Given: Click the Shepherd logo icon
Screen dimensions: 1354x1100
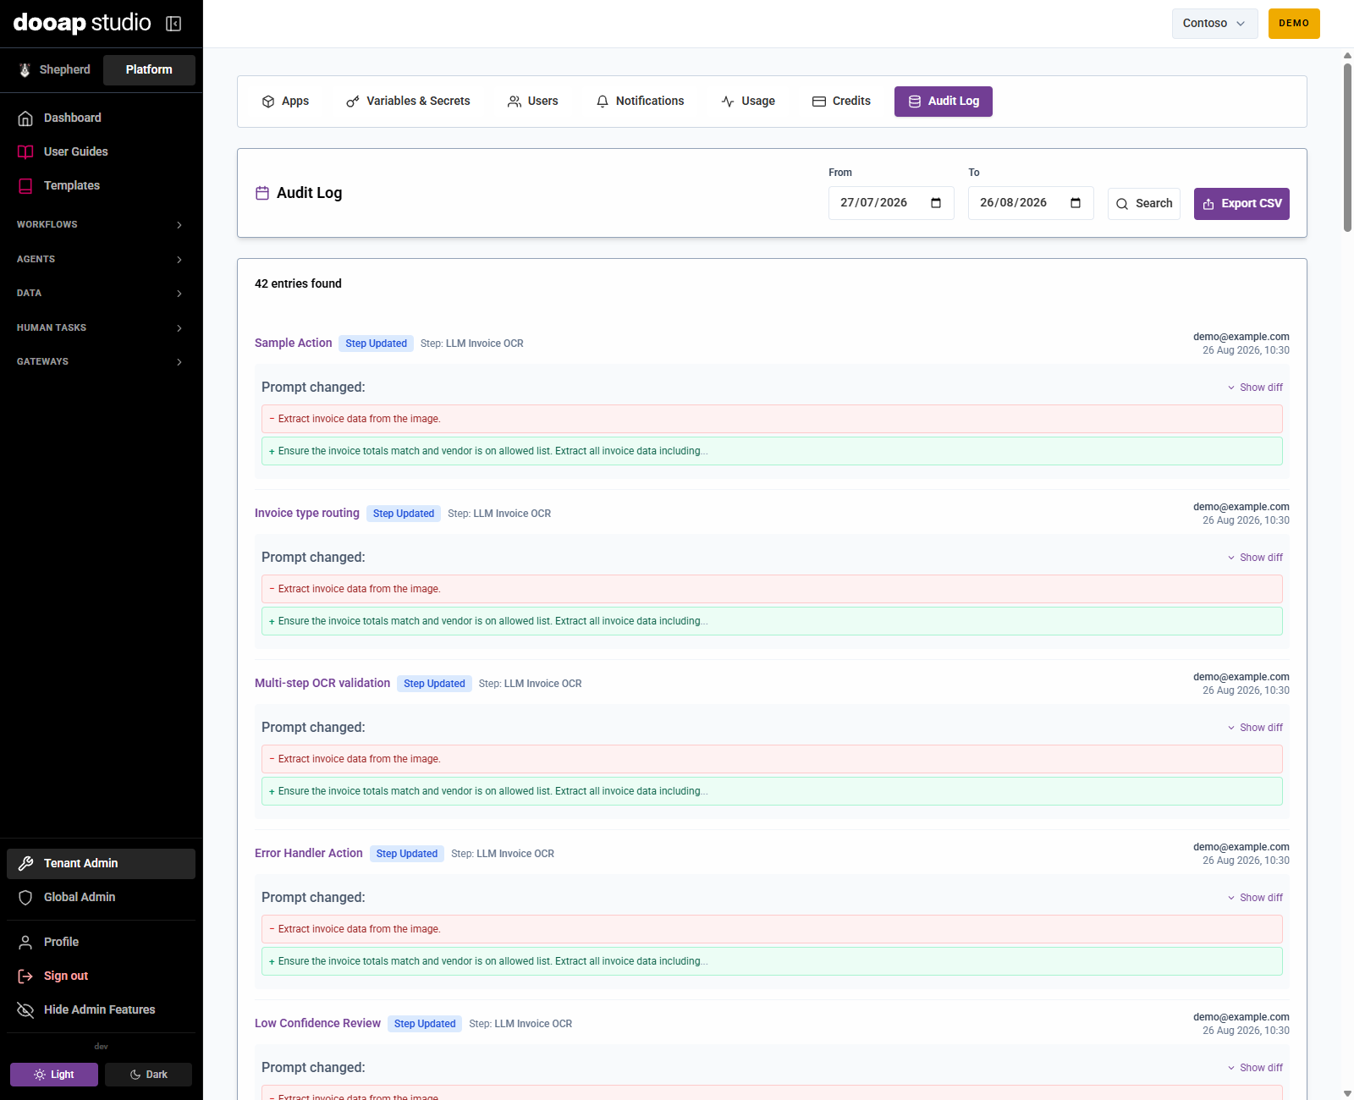Looking at the screenshot, I should click(25, 70).
